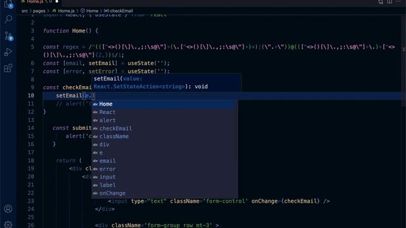Click the pages breadcrumb
This screenshot has width=406, height=228.
click(x=39, y=11)
